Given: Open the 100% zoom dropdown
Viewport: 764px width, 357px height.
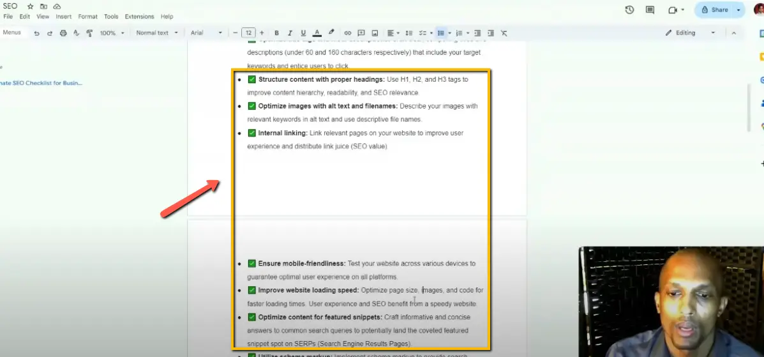Looking at the screenshot, I should [x=112, y=33].
